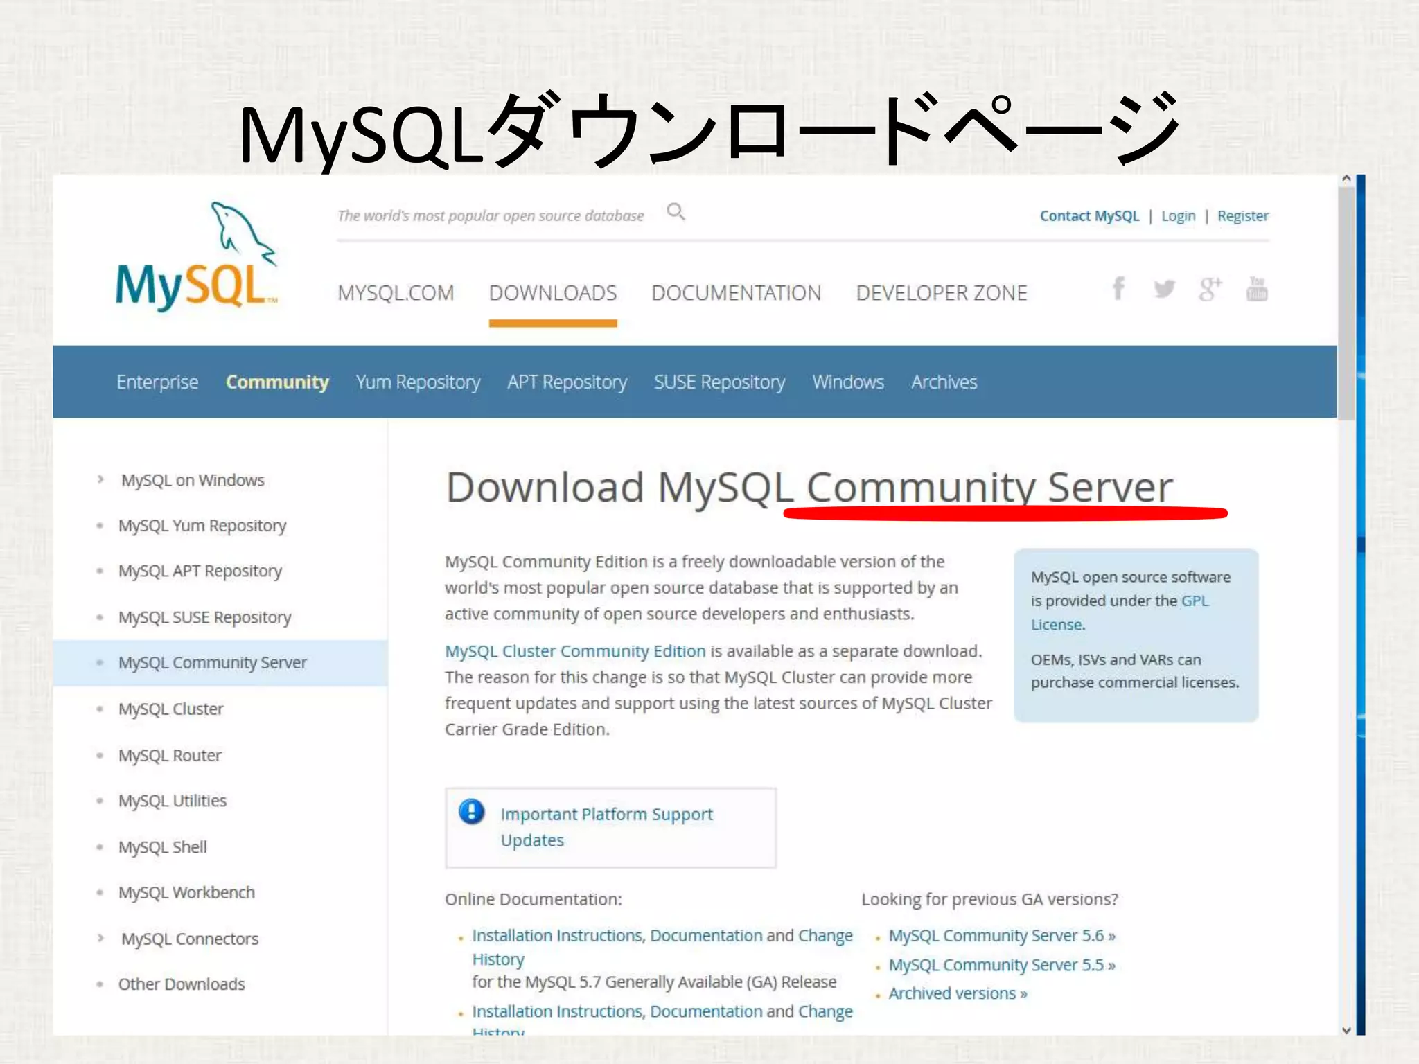Open MySQL YouTube channel icon
This screenshot has width=1419, height=1064.
coord(1257,289)
